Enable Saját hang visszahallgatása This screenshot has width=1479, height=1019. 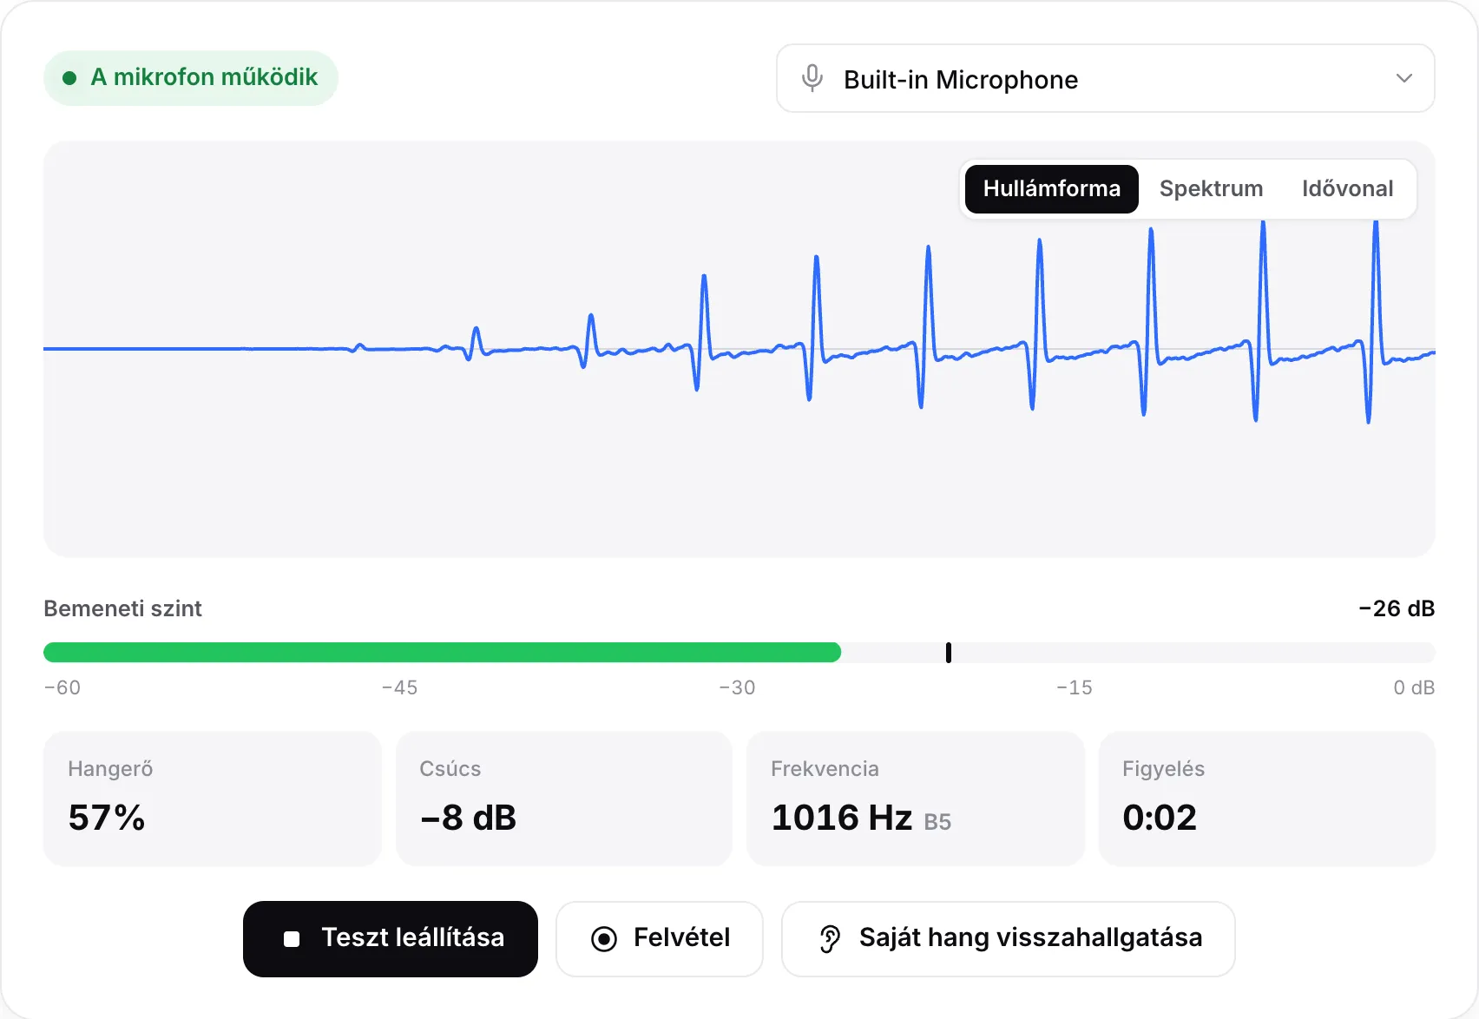pyautogui.click(x=1008, y=938)
